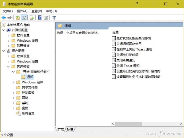Open the 操作(A) menu
The image size is (184, 138).
click(x=22, y=11)
